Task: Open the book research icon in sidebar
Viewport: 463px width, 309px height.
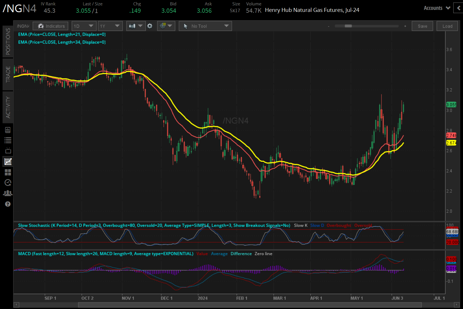Action: pyautogui.click(x=8, y=130)
